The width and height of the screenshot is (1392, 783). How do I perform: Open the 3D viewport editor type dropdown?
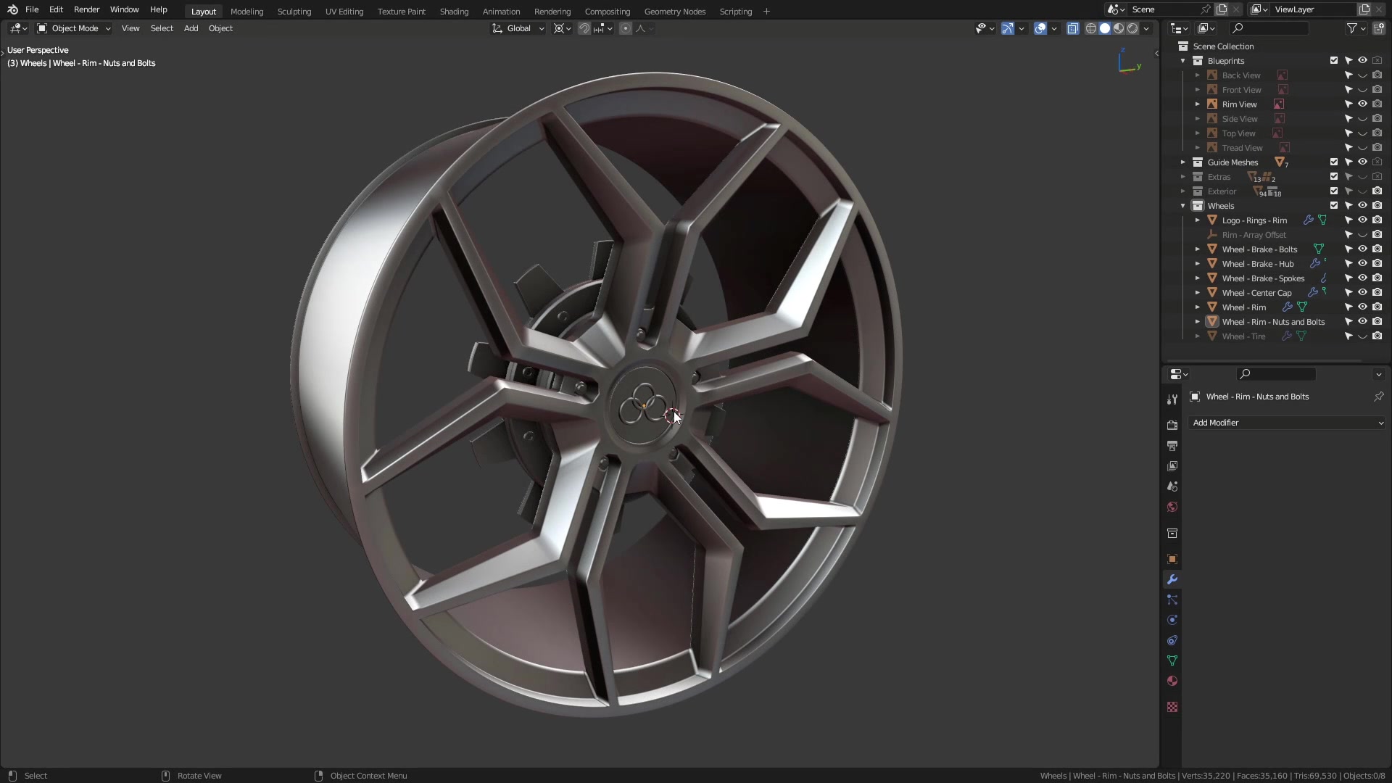[x=18, y=28]
